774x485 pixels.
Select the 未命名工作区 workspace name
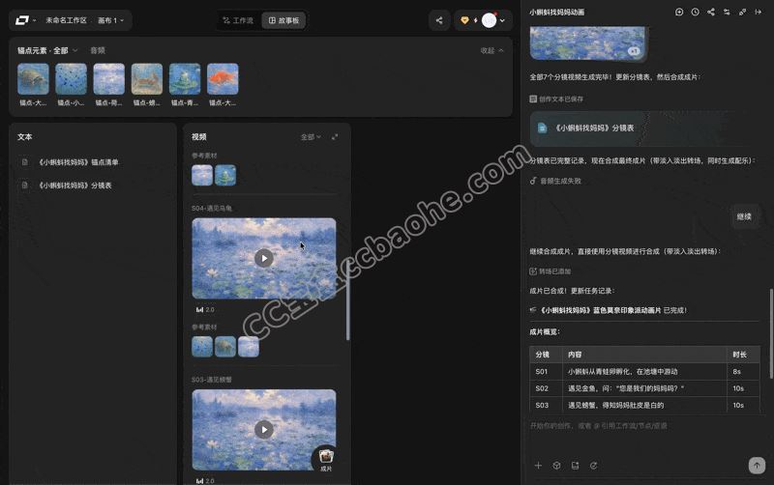pos(66,20)
